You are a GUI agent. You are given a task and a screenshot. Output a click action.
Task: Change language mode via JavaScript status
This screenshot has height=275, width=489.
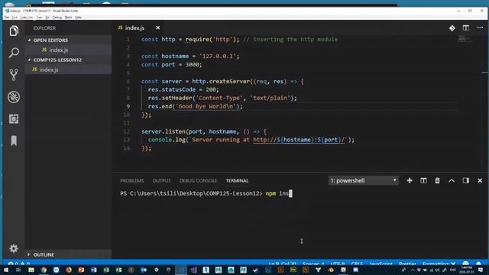381,264
